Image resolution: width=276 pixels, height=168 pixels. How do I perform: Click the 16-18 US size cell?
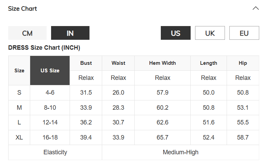50,137
